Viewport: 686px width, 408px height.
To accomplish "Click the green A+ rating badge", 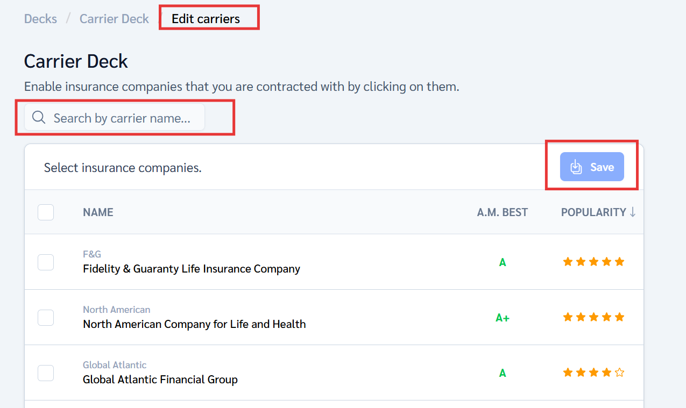I will tap(503, 318).
